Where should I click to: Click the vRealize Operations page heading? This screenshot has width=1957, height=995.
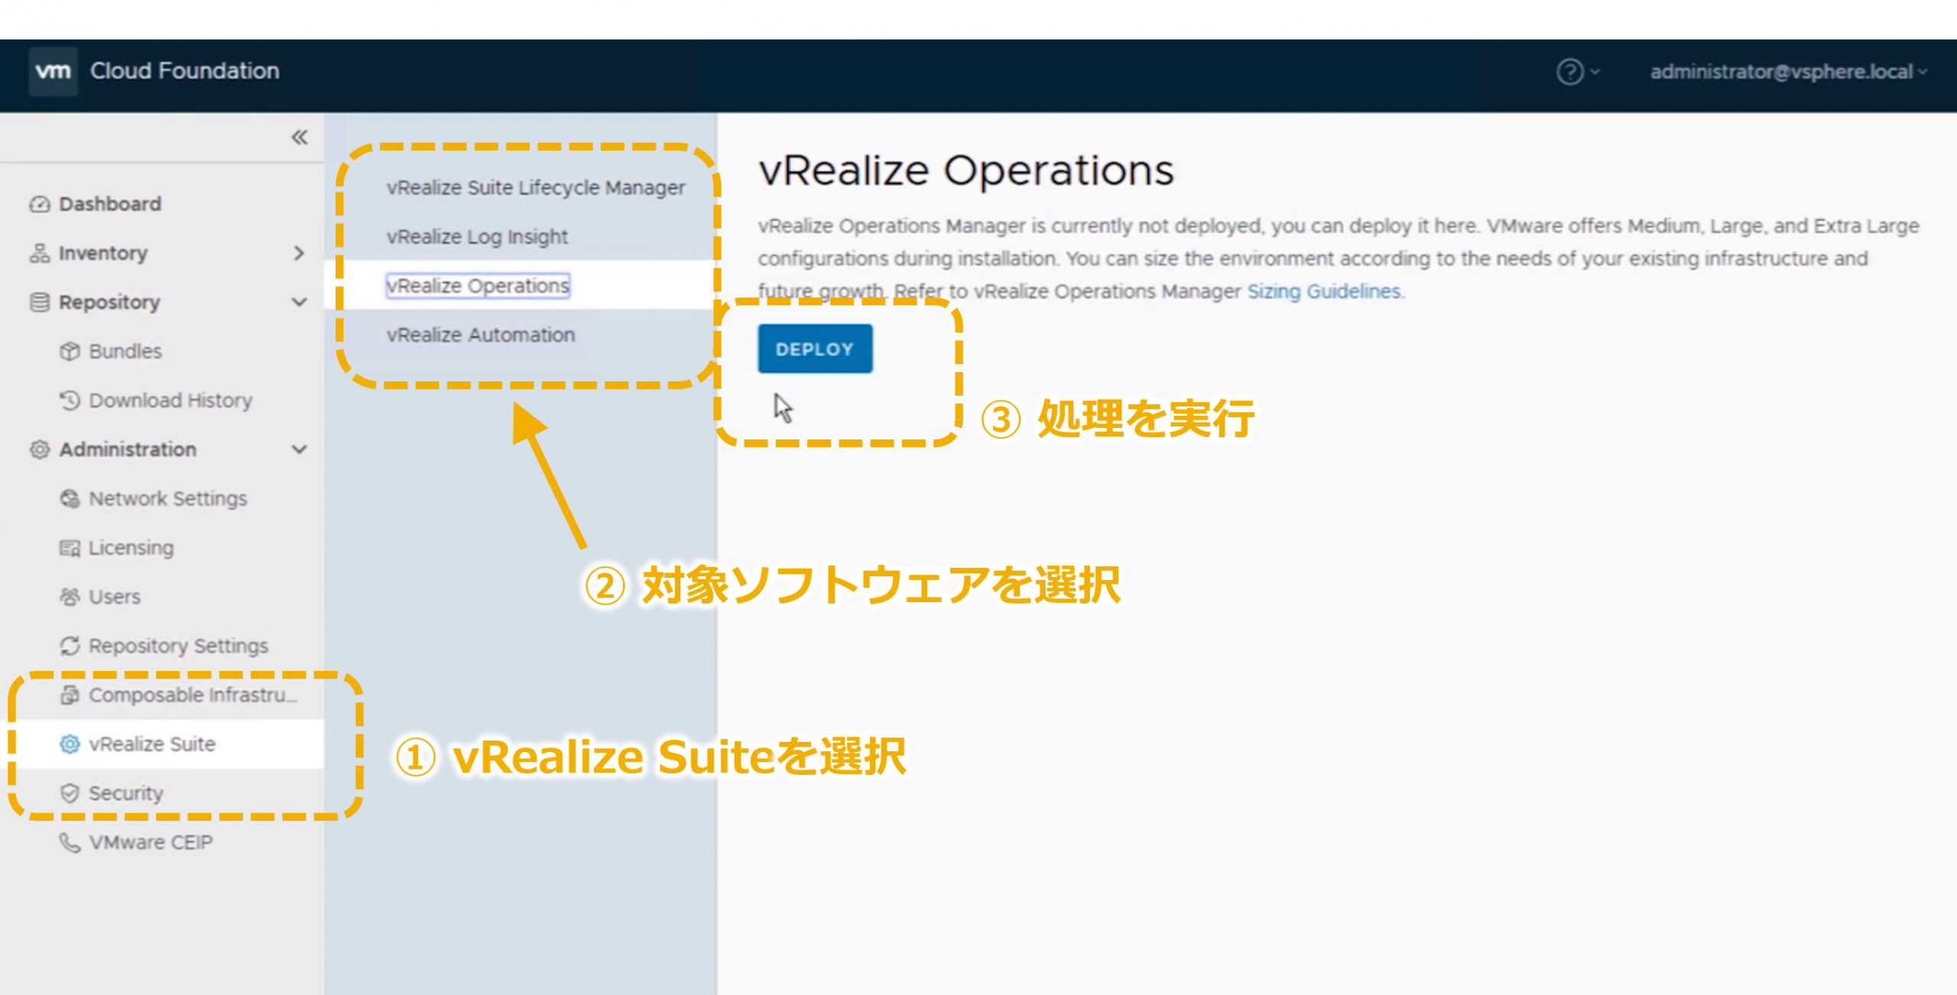coord(966,170)
